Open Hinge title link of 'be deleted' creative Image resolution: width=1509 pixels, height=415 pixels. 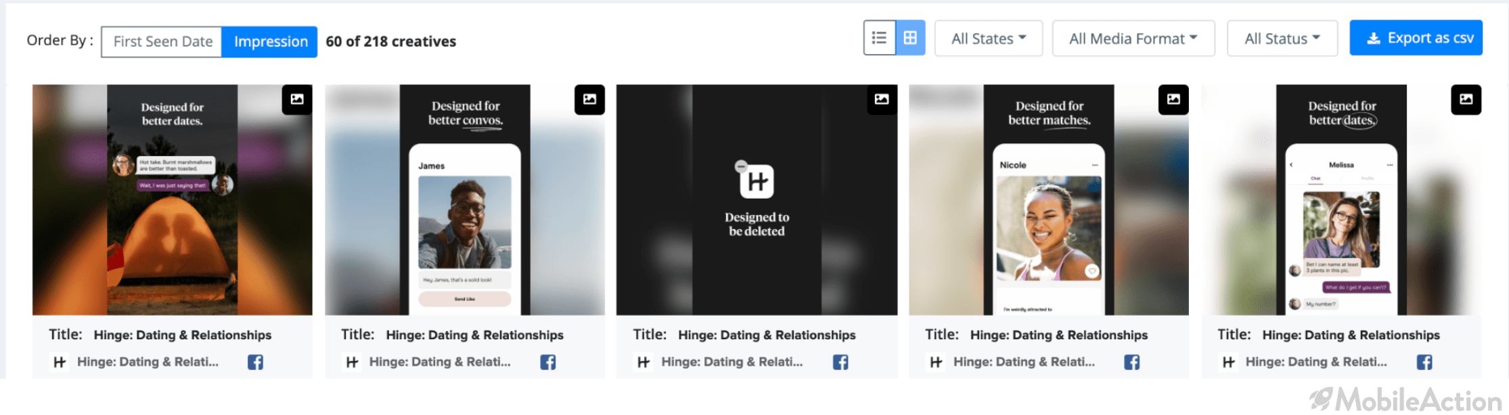click(767, 335)
